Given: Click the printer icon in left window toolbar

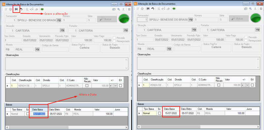Looking at the screenshot, I should click(36, 9).
